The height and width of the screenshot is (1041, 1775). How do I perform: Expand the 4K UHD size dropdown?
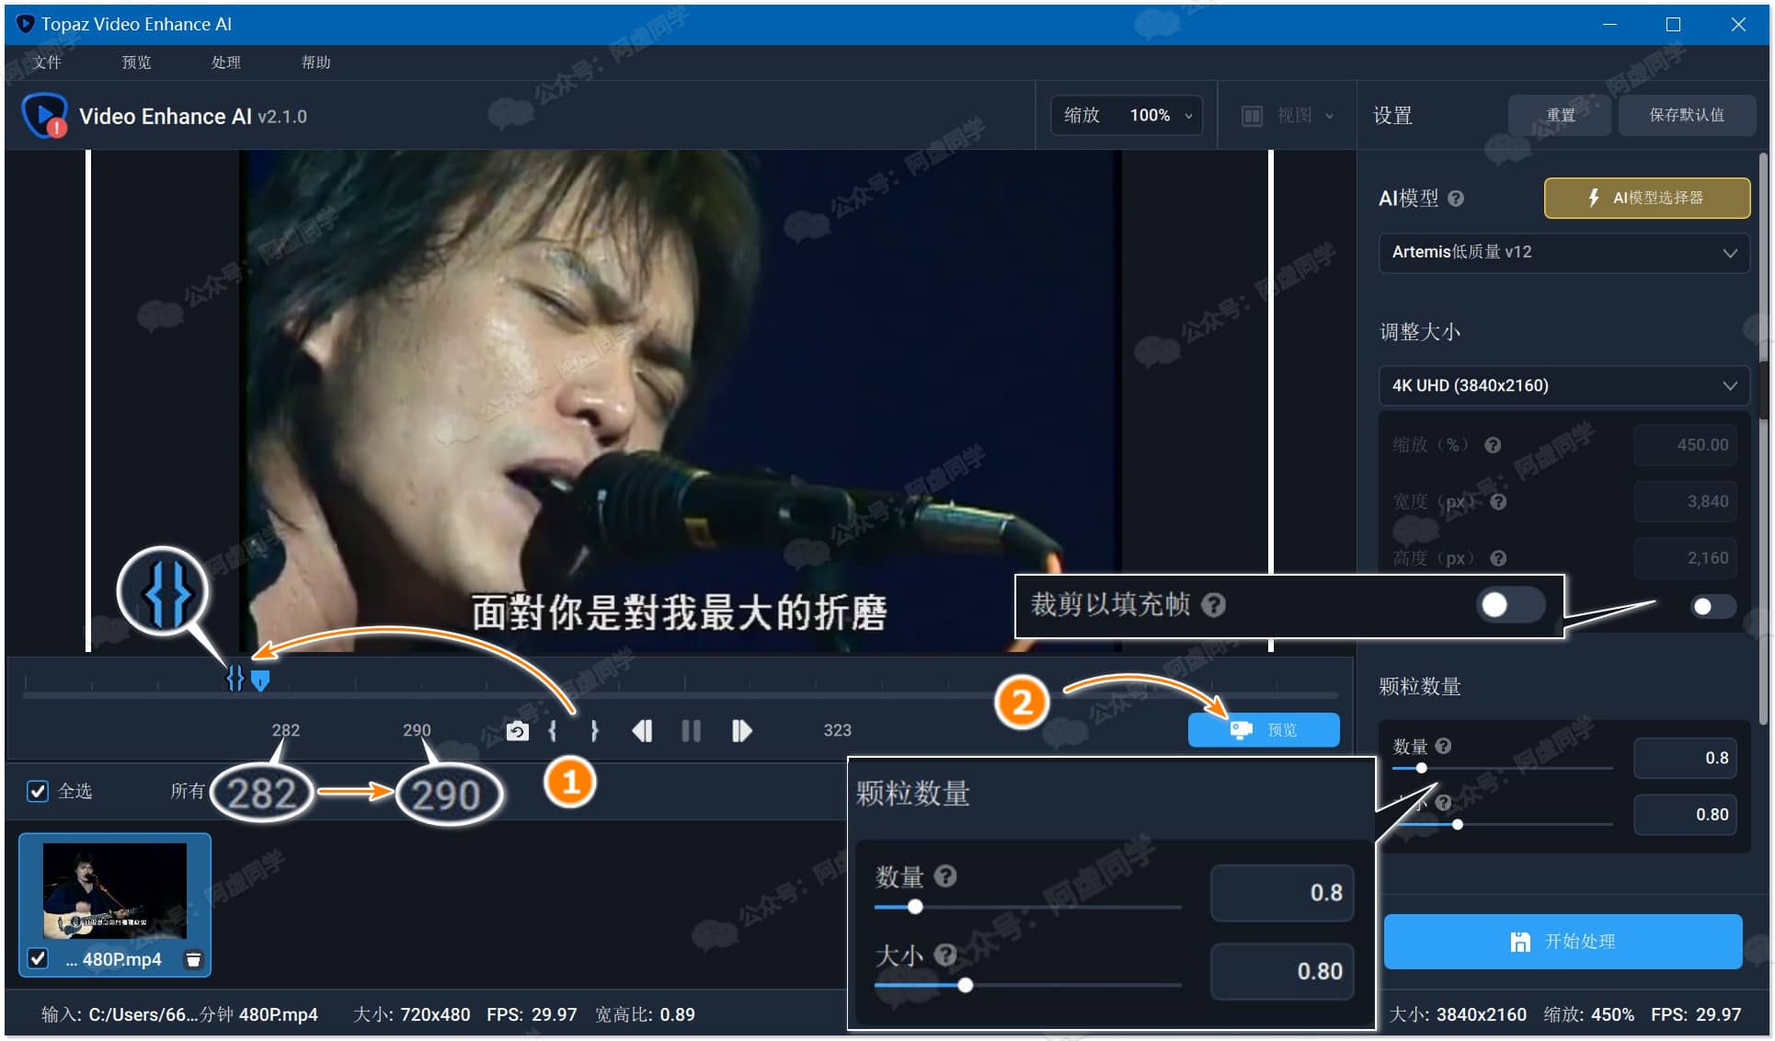[1563, 385]
